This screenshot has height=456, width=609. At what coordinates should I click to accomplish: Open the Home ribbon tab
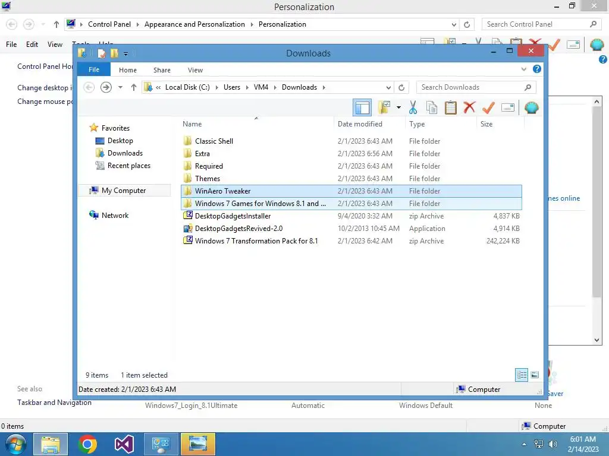(x=128, y=70)
